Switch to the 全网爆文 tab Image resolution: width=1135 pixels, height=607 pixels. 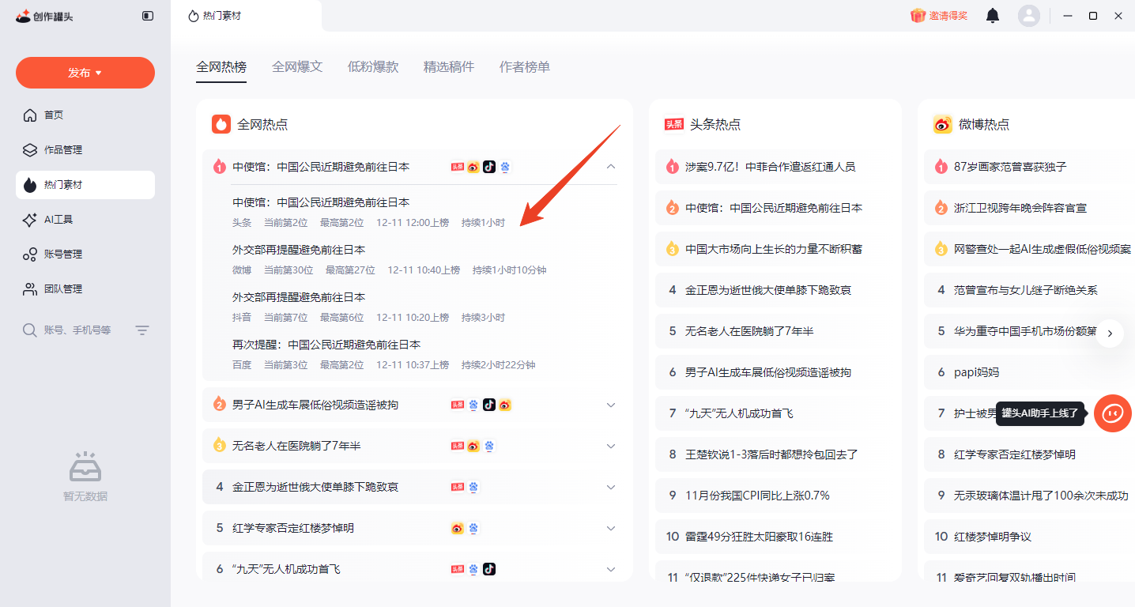(297, 67)
